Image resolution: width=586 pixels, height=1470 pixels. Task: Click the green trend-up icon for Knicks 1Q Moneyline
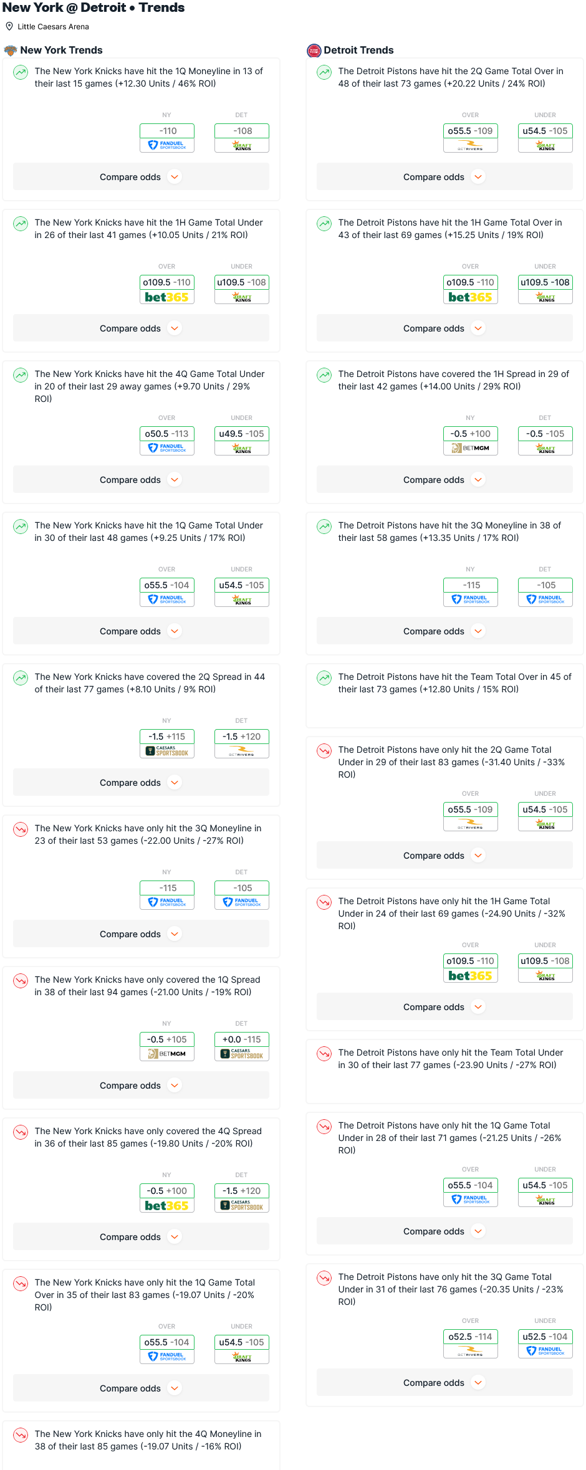(21, 72)
